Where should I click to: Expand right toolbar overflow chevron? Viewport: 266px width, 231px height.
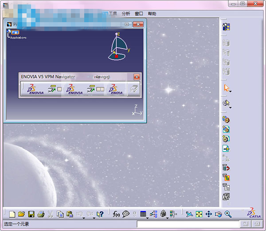tap(229, 204)
